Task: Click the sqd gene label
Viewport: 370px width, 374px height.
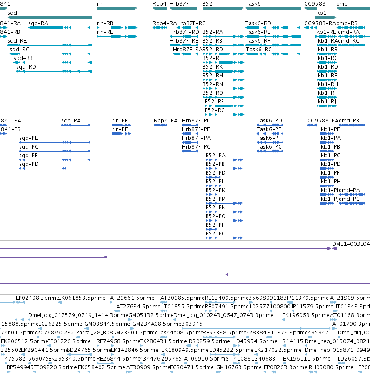Action: coord(12,13)
